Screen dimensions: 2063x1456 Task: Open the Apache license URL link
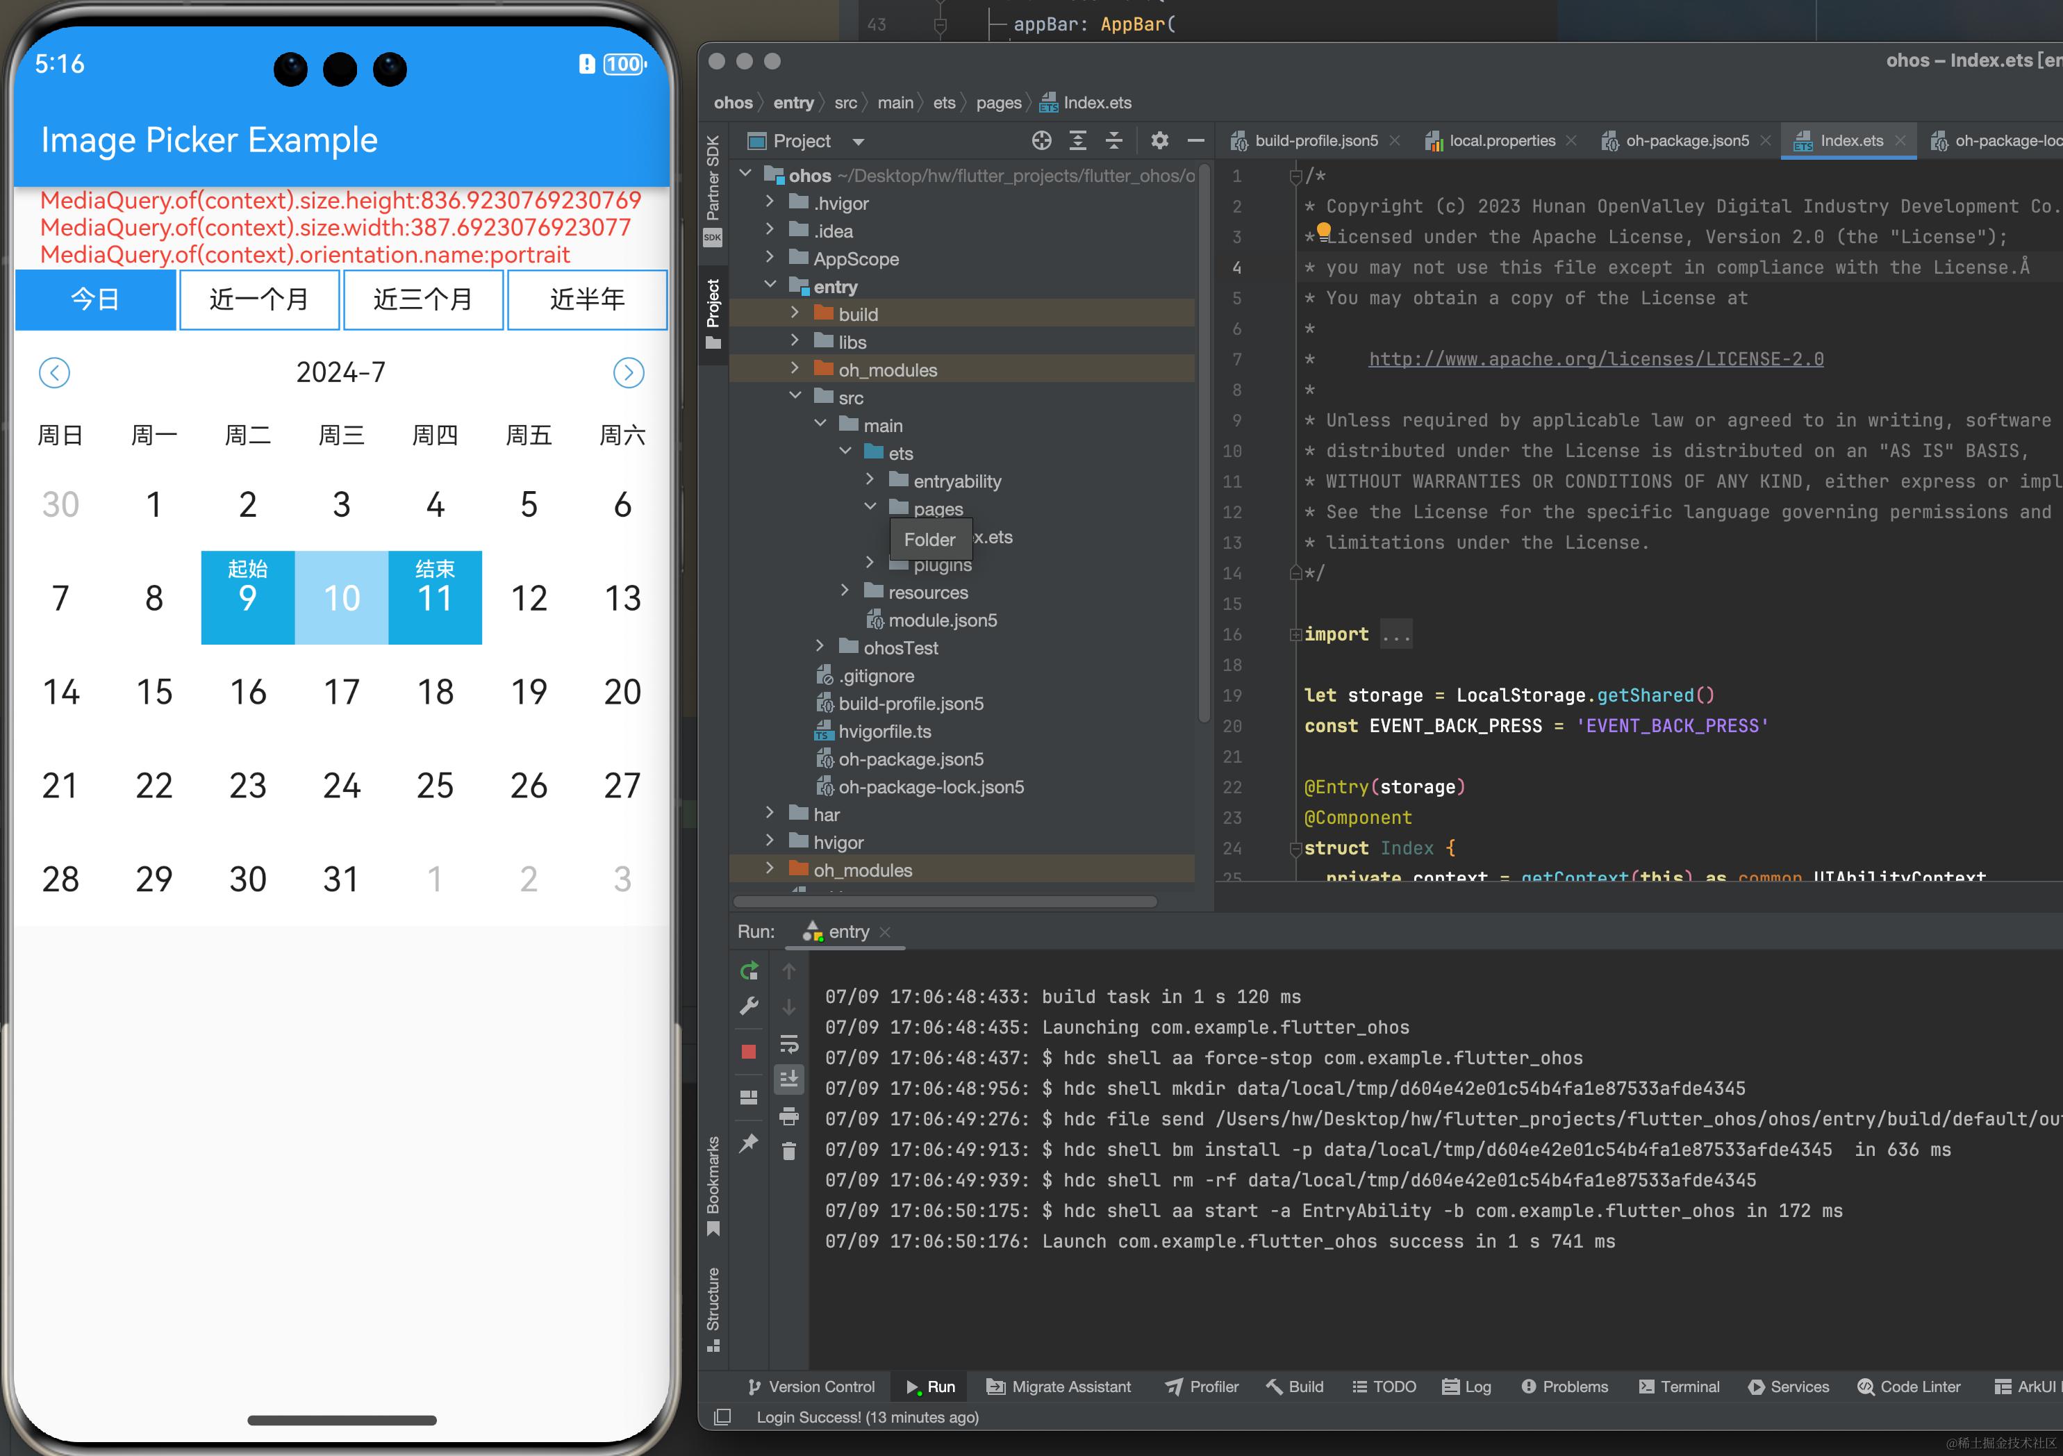pos(1596,360)
